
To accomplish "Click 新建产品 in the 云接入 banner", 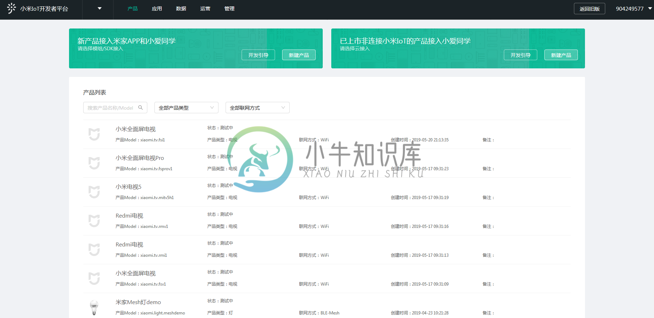I will pyautogui.click(x=561, y=55).
